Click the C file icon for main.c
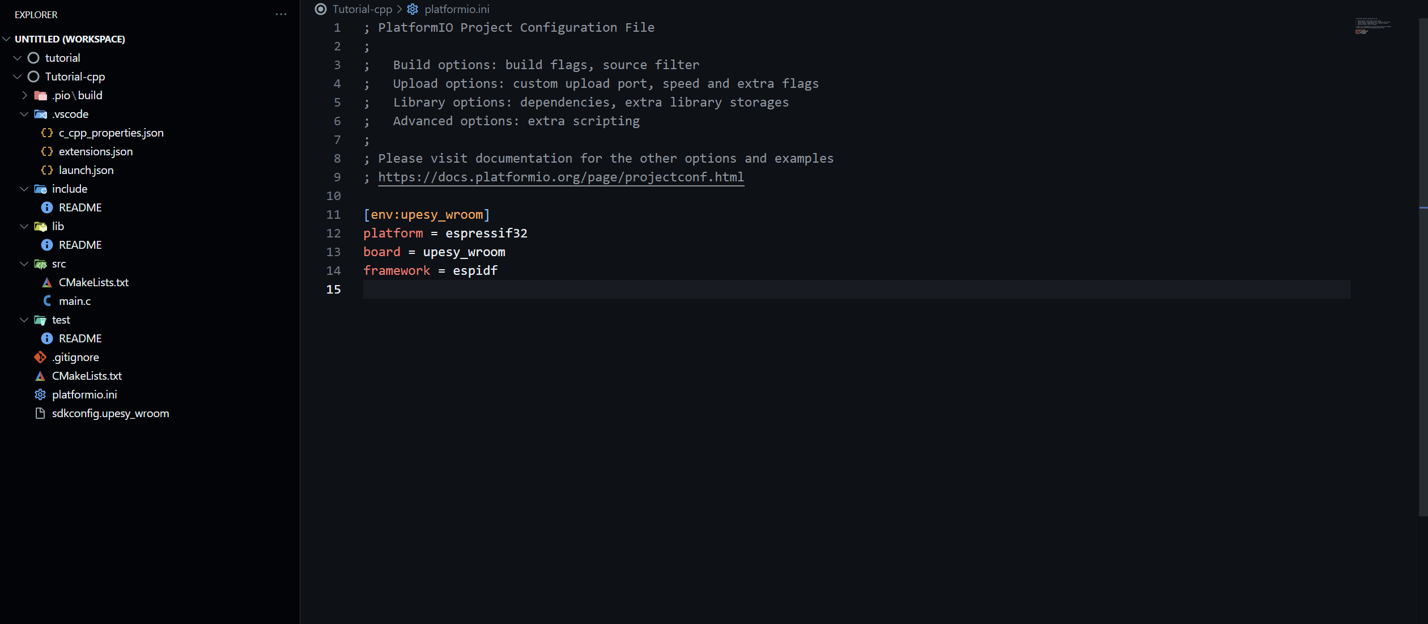The image size is (1428, 624). coord(47,301)
